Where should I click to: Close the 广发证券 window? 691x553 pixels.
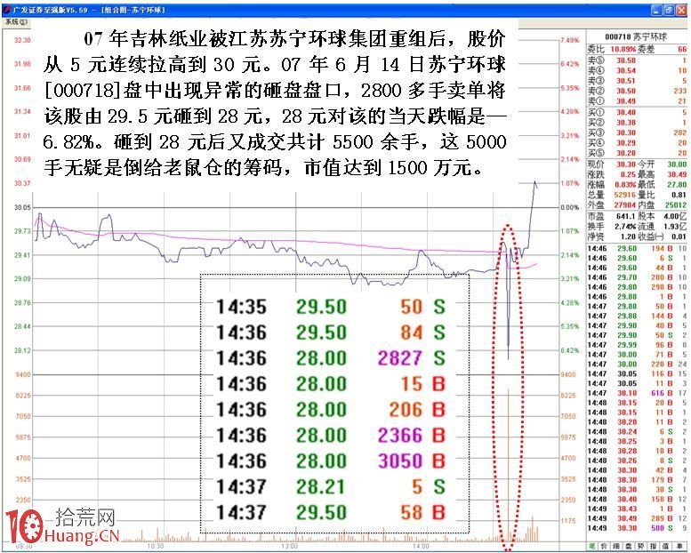(681, 10)
